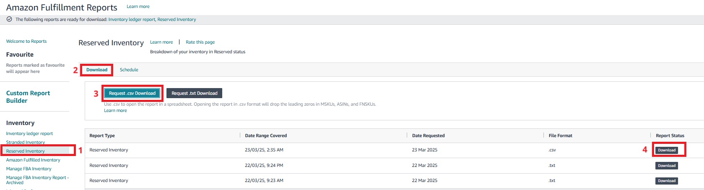Select the 22/03/25, 9:24 PM date cell
Viewport: 704px width, 190px height.
pyautogui.click(x=264, y=166)
